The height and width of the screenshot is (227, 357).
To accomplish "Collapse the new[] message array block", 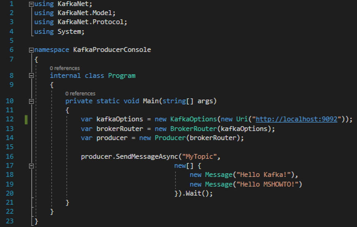I will pos(31,166).
